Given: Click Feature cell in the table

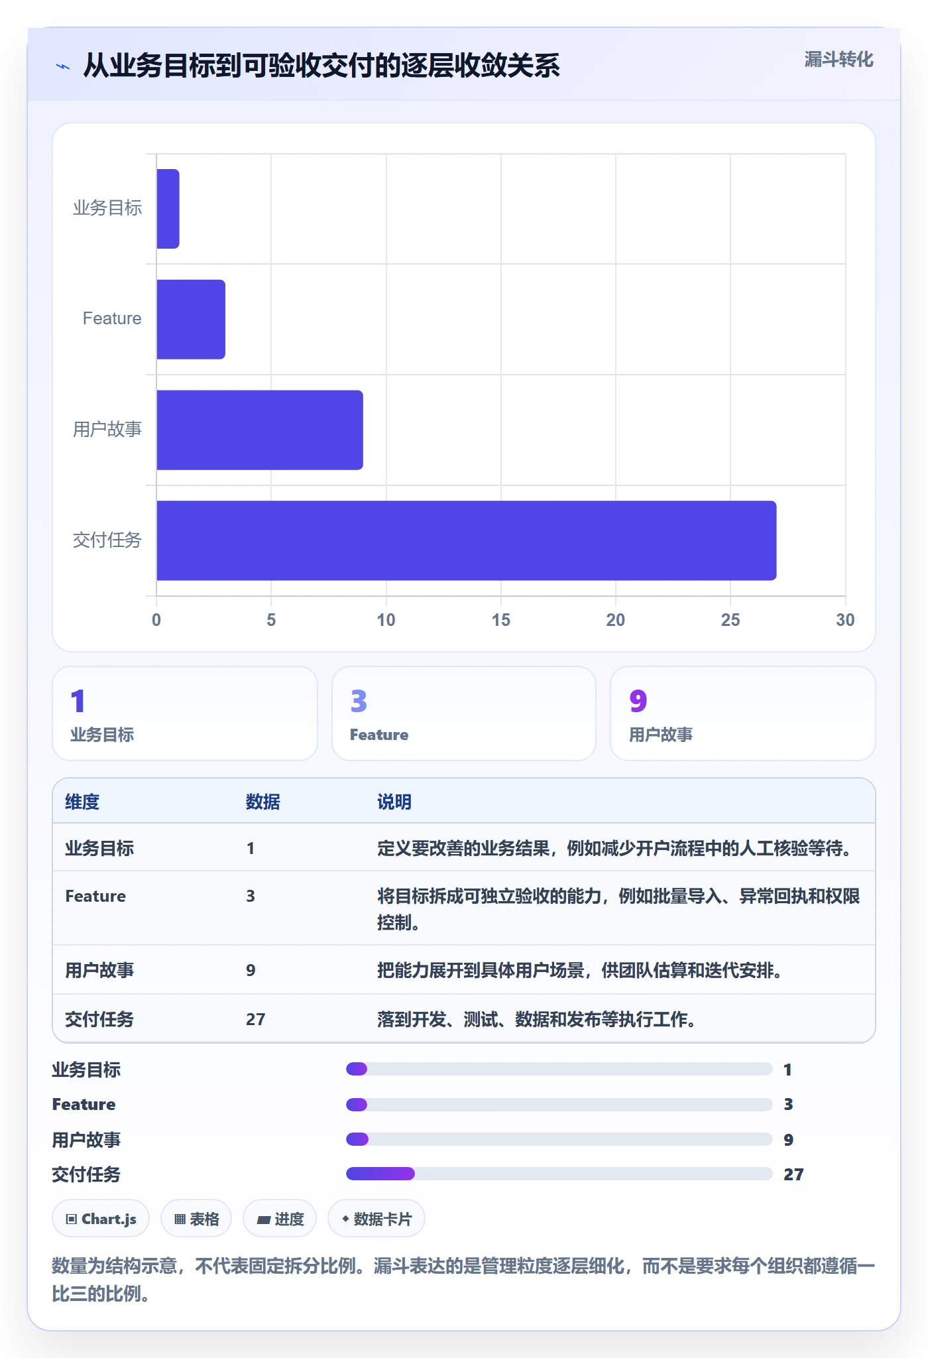Looking at the screenshot, I should pyautogui.click(x=95, y=896).
